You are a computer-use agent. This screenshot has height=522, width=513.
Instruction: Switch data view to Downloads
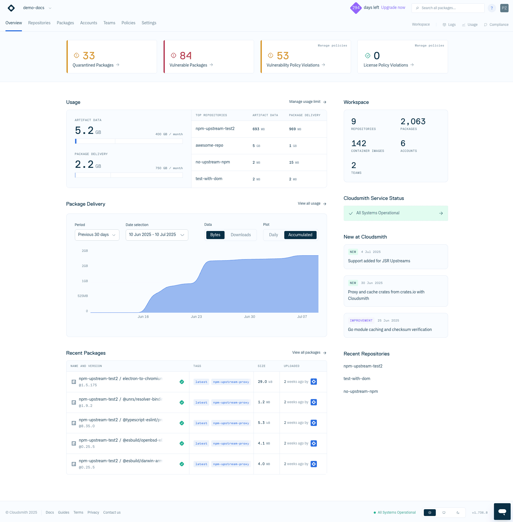(241, 235)
